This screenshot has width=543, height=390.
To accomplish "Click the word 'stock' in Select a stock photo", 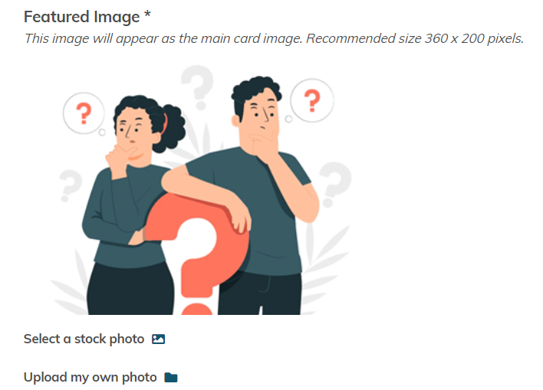I will coord(90,339).
